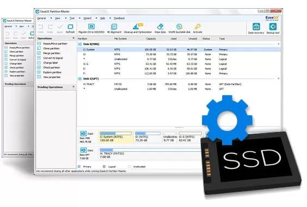The height and width of the screenshot is (207, 307).
Task: Choose Clone partition in front window
Action: 48,48
